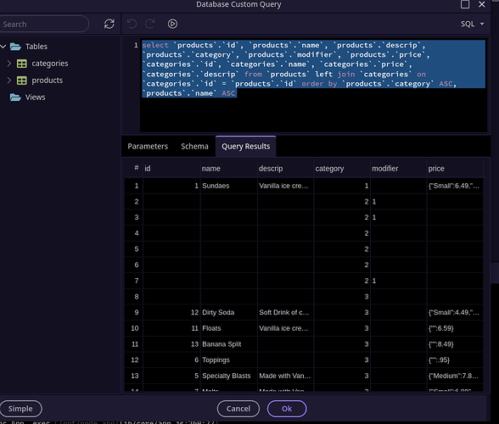This screenshot has height=424, width=499.
Task: Click id value 13 in results
Action: click(171, 344)
